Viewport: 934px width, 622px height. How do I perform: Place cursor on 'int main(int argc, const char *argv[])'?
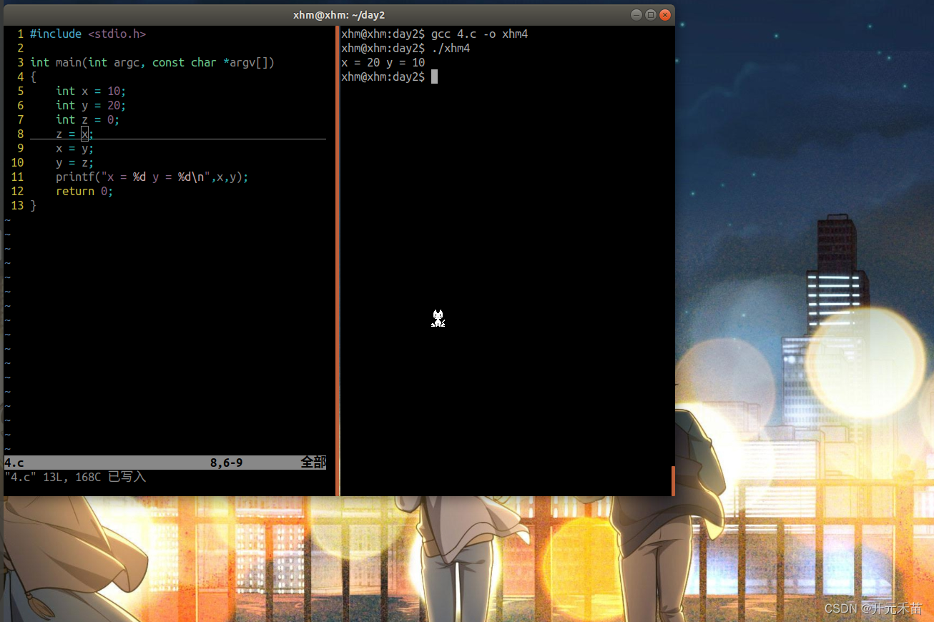152,62
